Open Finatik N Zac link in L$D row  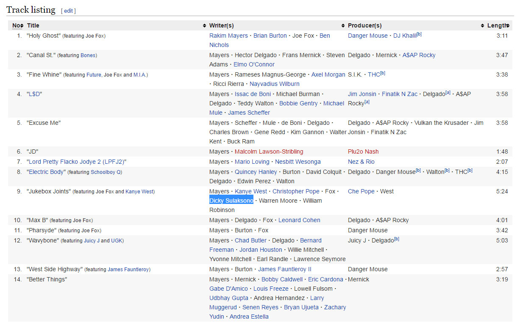400,94
